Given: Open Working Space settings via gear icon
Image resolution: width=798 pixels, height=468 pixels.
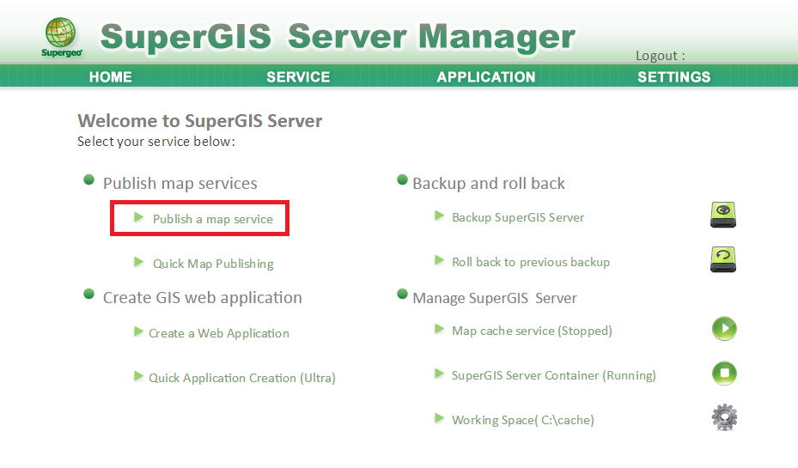Looking at the screenshot, I should 724,417.
